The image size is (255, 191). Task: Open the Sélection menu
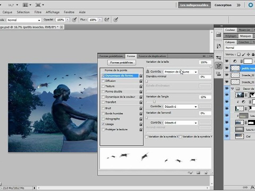(x=23, y=12)
